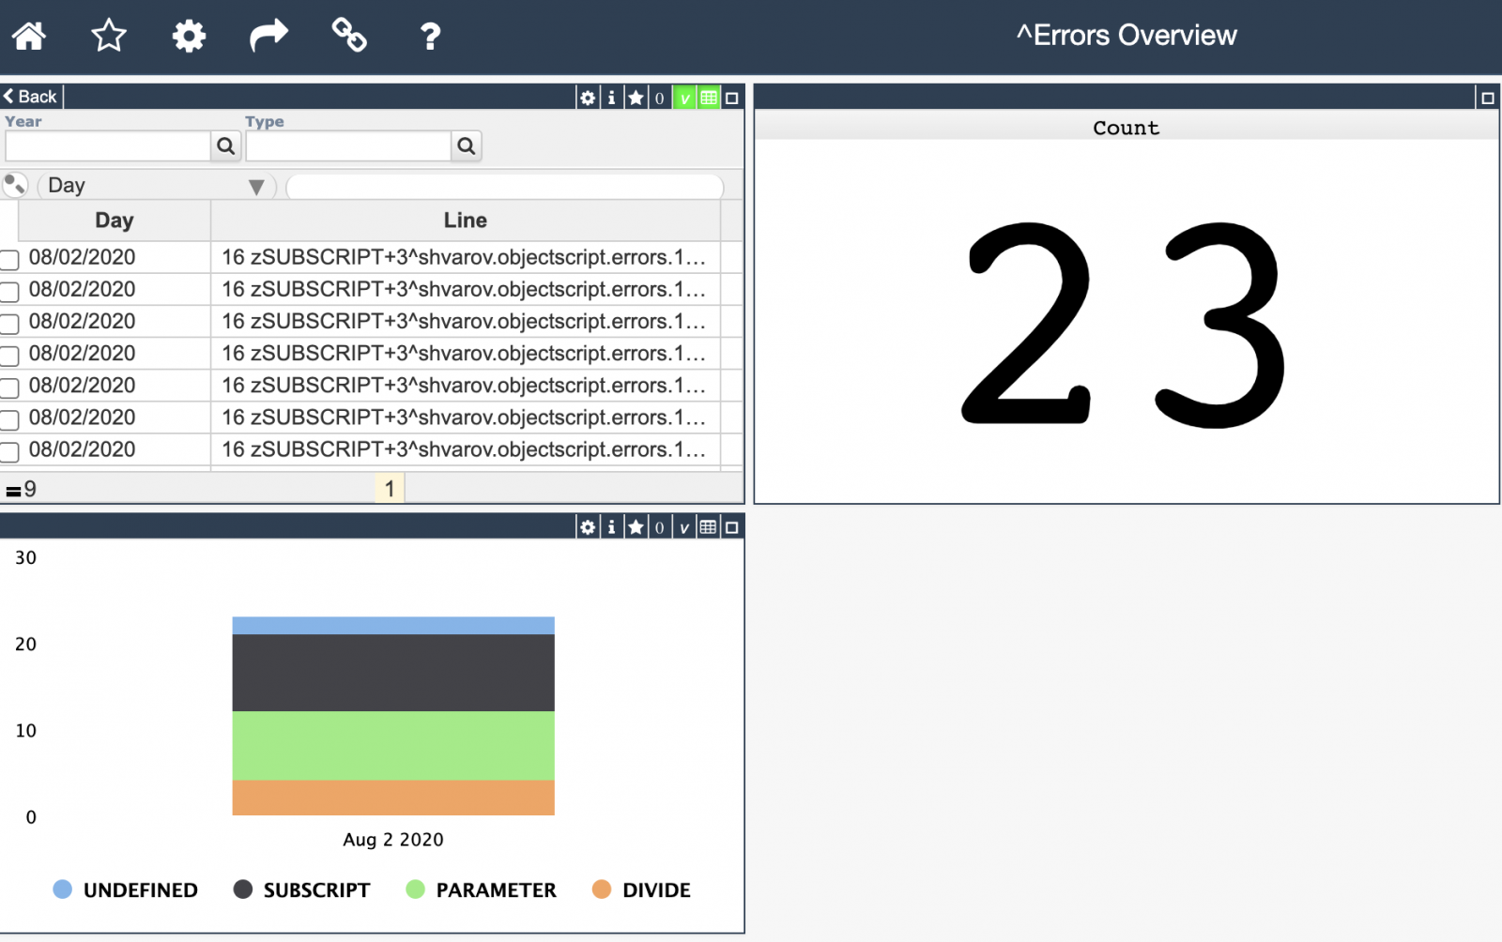
Task: Click the empty search bar next to Day
Action: click(x=505, y=187)
